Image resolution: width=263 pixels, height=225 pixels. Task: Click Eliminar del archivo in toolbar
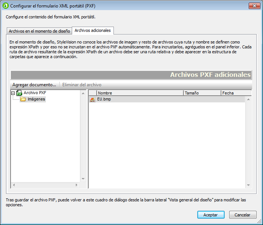pyautogui.click(x=82, y=85)
